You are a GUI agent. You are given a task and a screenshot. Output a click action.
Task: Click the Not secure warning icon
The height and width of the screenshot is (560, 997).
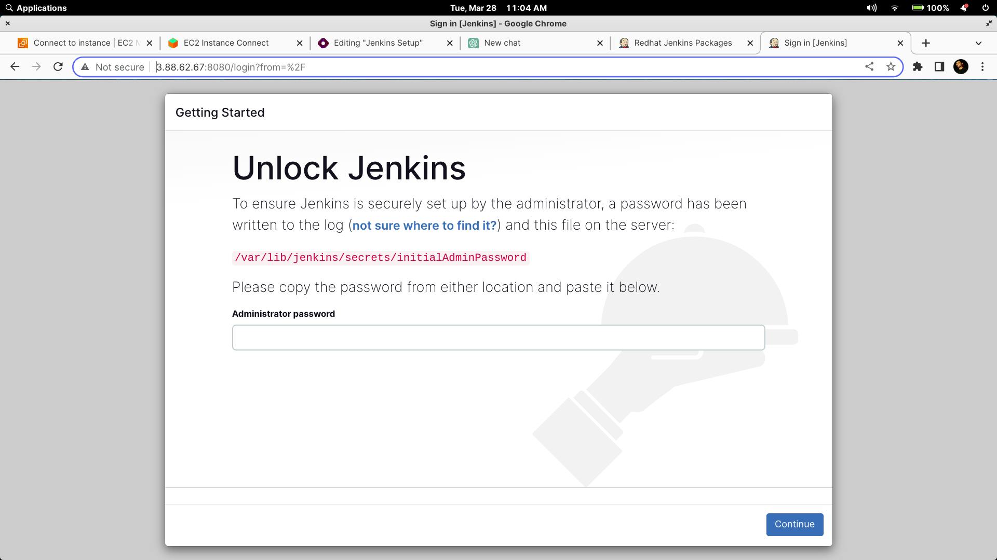click(x=85, y=67)
